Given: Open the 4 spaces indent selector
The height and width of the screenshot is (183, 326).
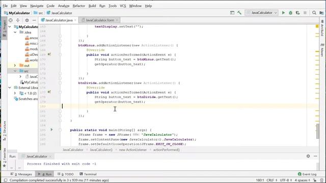Looking at the screenshot, I should tap(302, 180).
